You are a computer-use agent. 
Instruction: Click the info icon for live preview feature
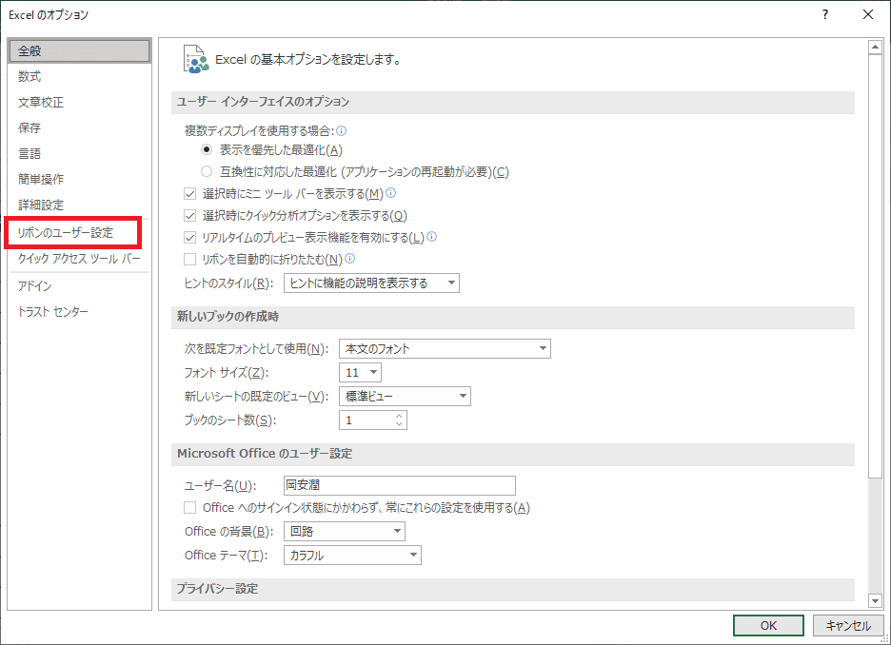[x=432, y=237]
